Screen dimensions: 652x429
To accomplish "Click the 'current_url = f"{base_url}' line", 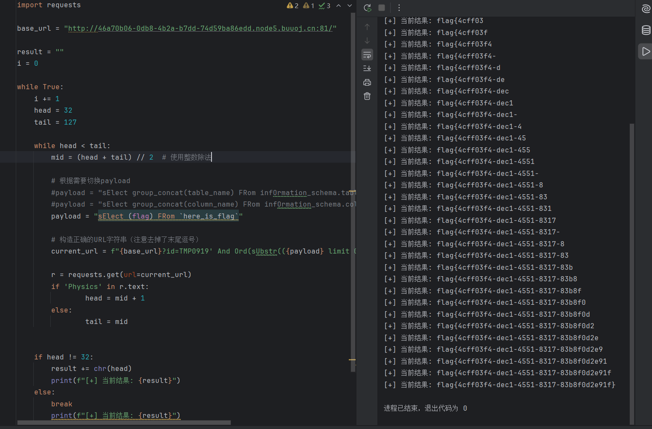I will coord(203,251).
